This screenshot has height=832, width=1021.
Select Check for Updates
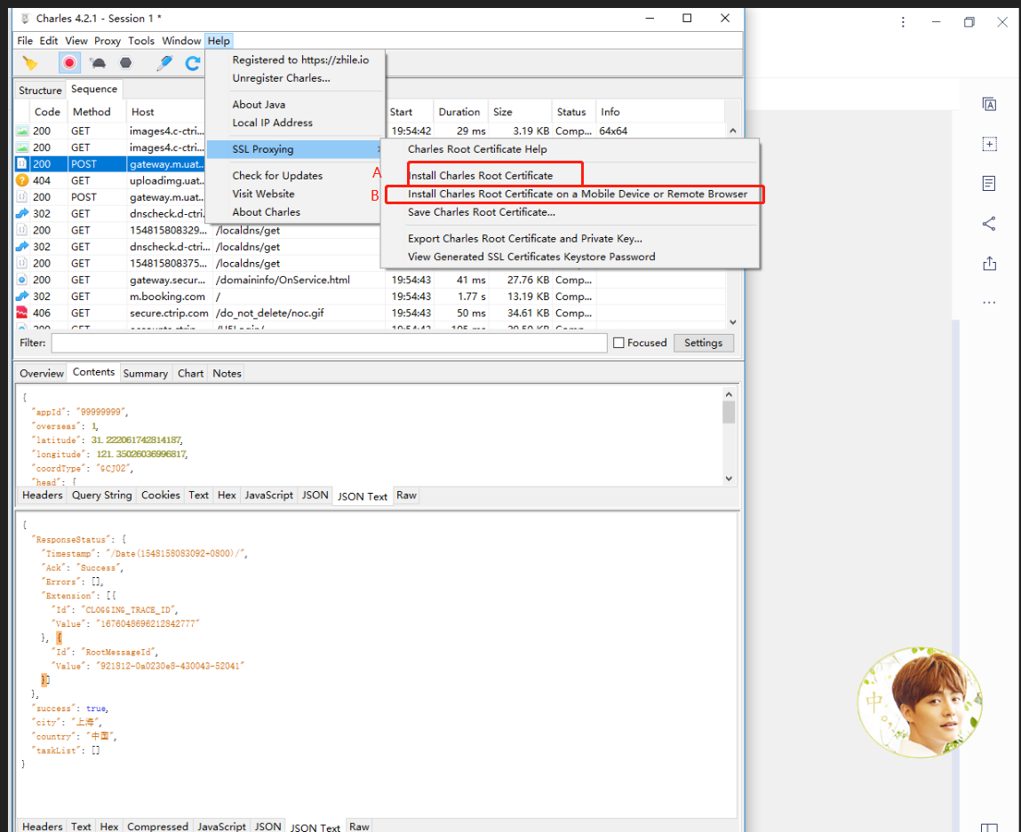277,176
